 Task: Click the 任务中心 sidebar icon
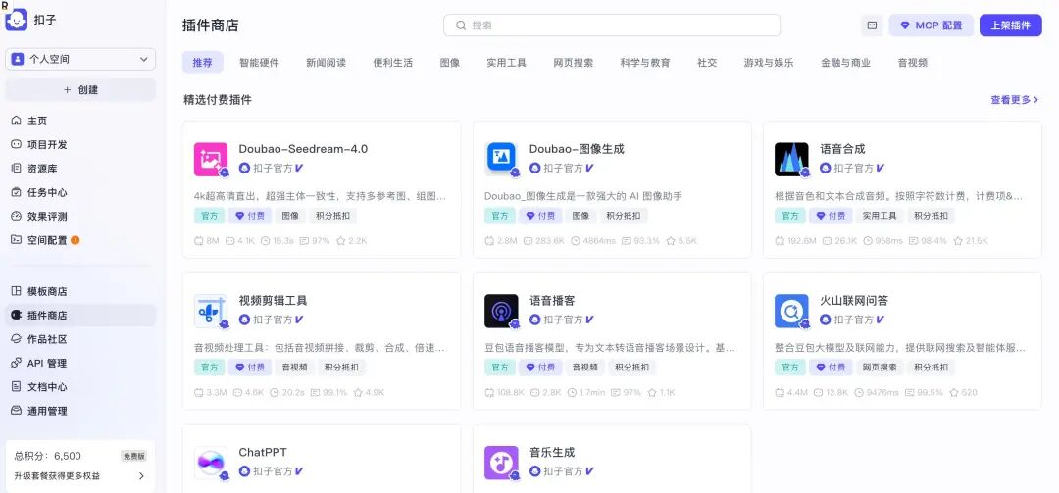pyautogui.click(x=17, y=192)
